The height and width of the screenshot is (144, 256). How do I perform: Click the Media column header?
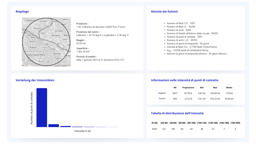(229, 87)
